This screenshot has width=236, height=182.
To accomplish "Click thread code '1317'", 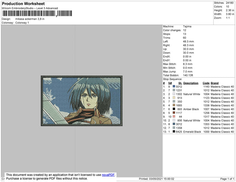I will click(x=206, y=116).
